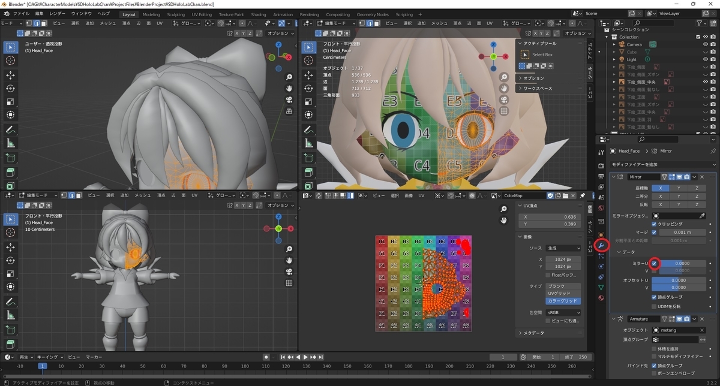Click the timeline current frame marker 1
Viewport: 720px width, 386px height.
pyautogui.click(x=42, y=366)
